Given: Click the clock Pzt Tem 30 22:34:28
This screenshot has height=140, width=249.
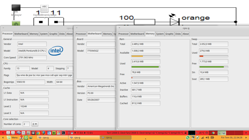Looking at the screenshot, I should (x=232, y=138).
